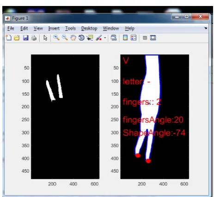Image resolution: width=214 pixels, height=197 pixels.
Task: Open the Tools menu
Action: pyautogui.click(x=70, y=29)
